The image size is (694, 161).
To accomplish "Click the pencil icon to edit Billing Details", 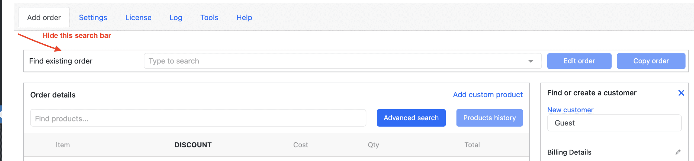I will click(x=678, y=152).
